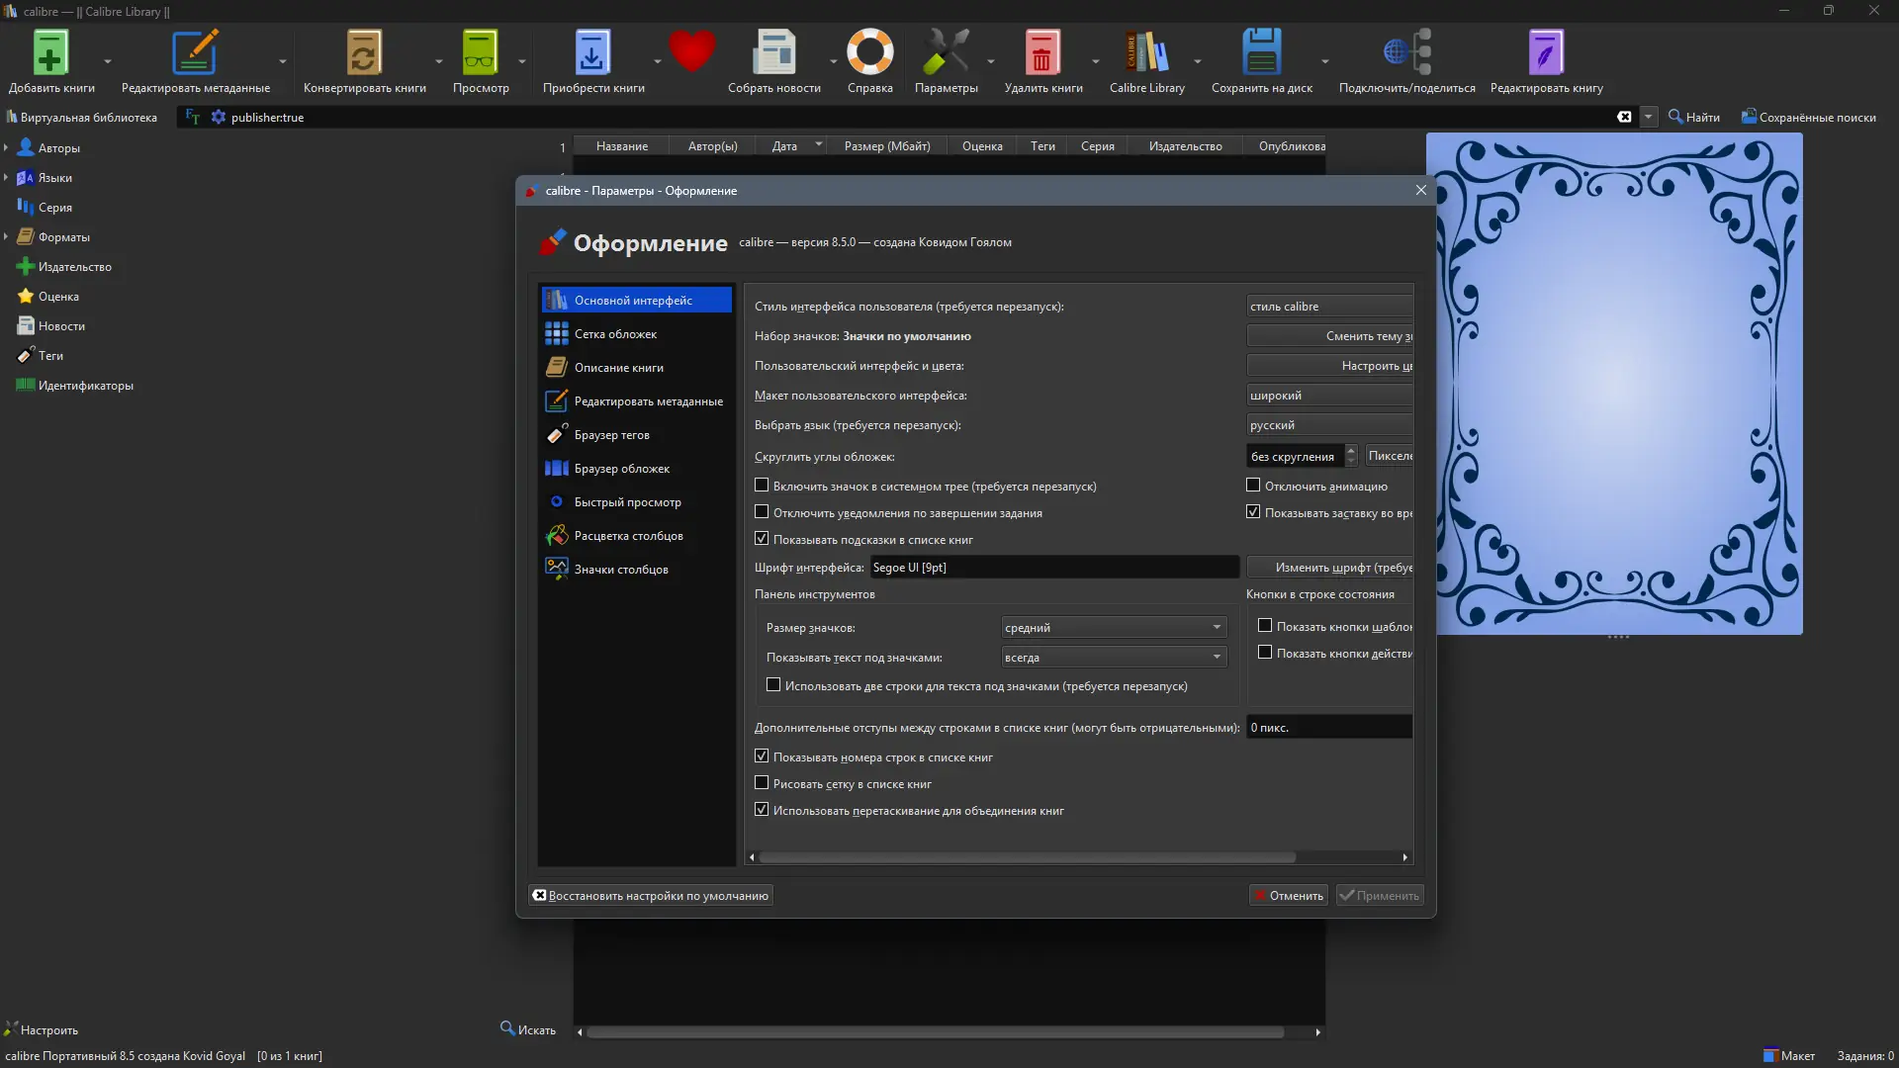
Task: Open the Tag browser settings section
Action: click(x=611, y=435)
